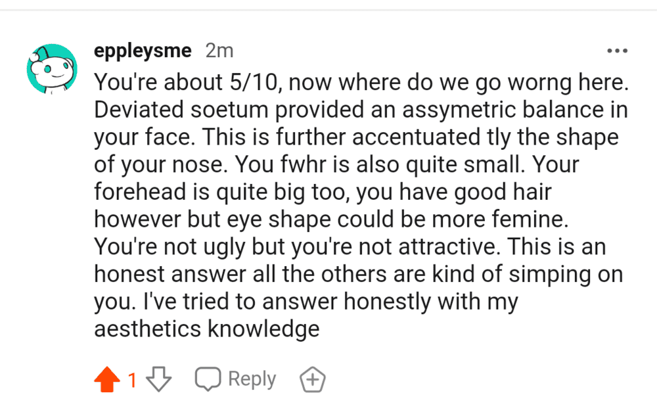
Task: Visit the eppleysme username profile link
Action: pos(143,51)
